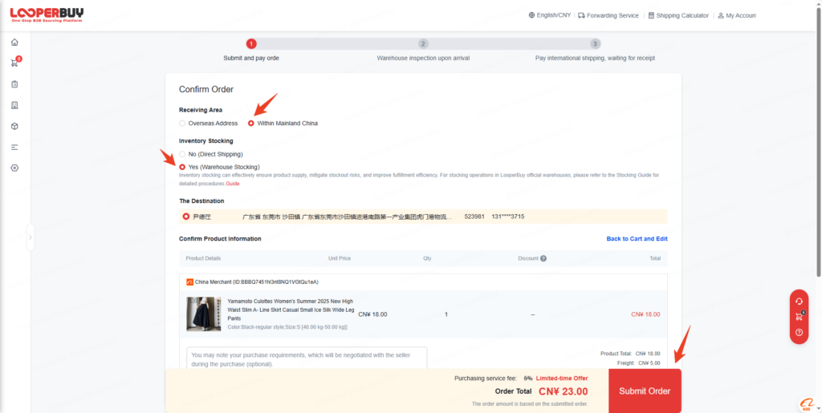Open the shopping cart in left sidebar
This screenshot has width=822, height=413.
[x=14, y=63]
